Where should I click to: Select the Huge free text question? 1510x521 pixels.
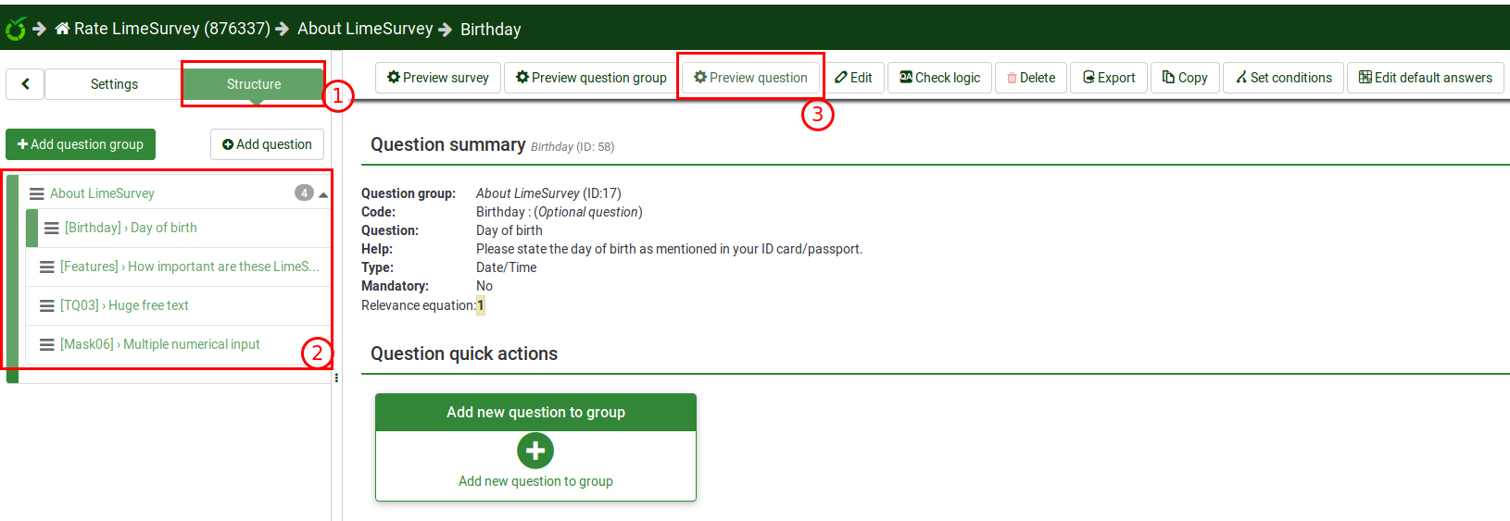(148, 305)
